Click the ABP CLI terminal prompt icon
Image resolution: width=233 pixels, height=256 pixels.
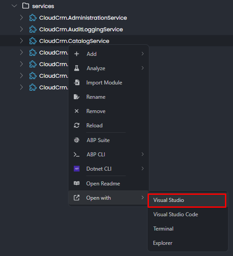(x=76, y=155)
